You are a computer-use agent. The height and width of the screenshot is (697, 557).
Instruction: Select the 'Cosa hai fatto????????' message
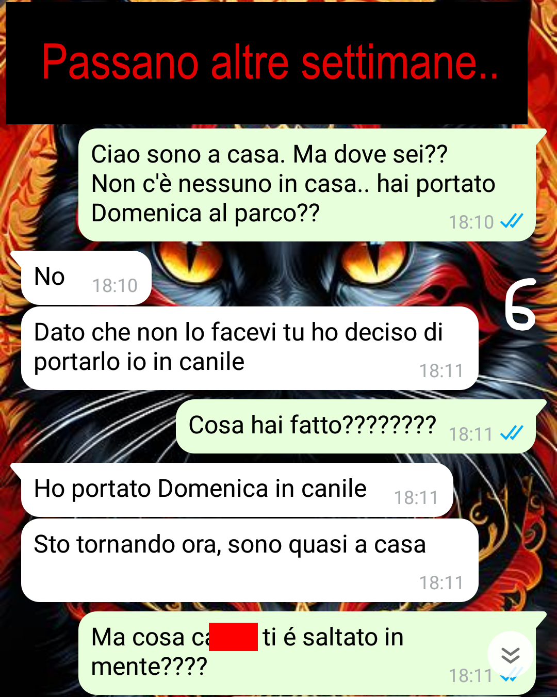click(x=356, y=426)
